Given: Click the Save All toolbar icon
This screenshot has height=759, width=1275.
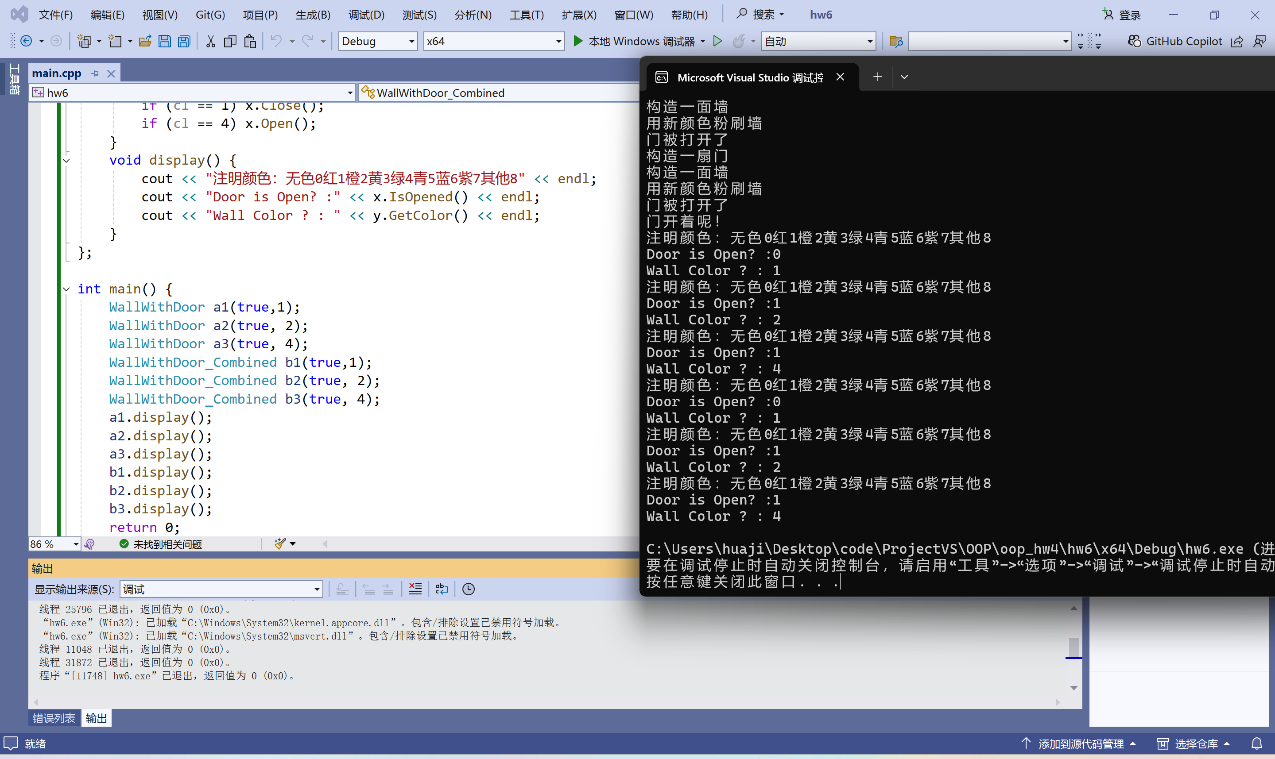Looking at the screenshot, I should pyautogui.click(x=184, y=42).
